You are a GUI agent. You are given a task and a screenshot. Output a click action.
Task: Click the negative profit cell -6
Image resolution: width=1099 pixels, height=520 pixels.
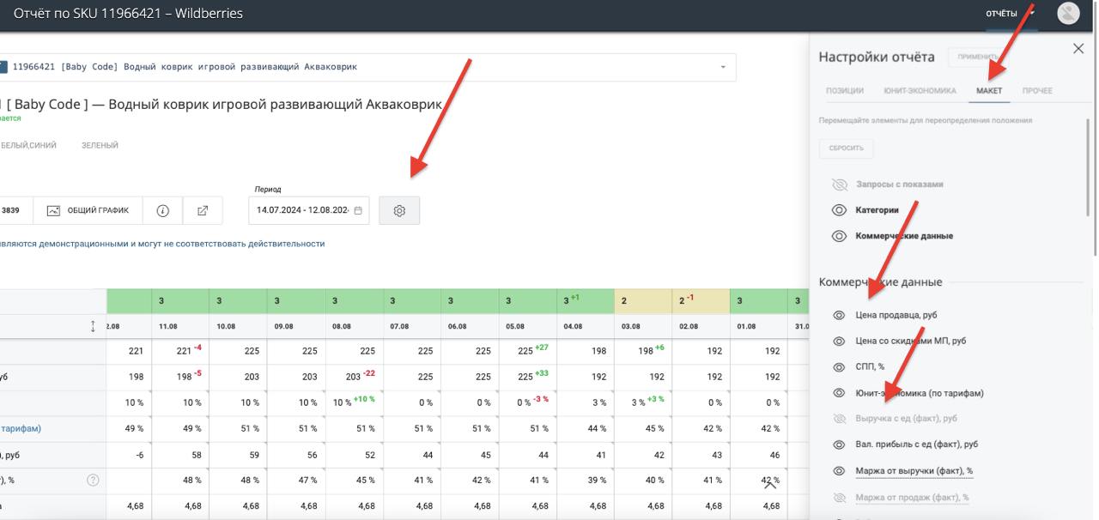(129, 455)
